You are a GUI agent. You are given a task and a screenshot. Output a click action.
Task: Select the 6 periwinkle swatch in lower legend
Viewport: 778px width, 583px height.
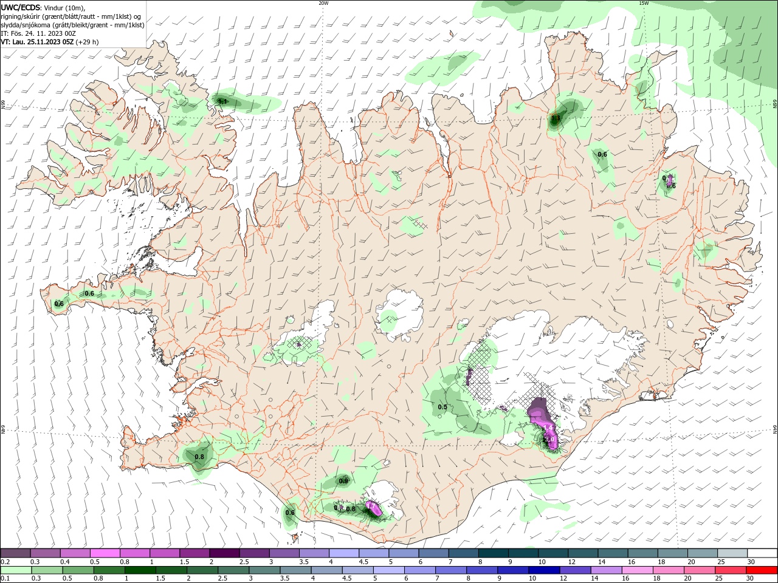[x=420, y=570]
